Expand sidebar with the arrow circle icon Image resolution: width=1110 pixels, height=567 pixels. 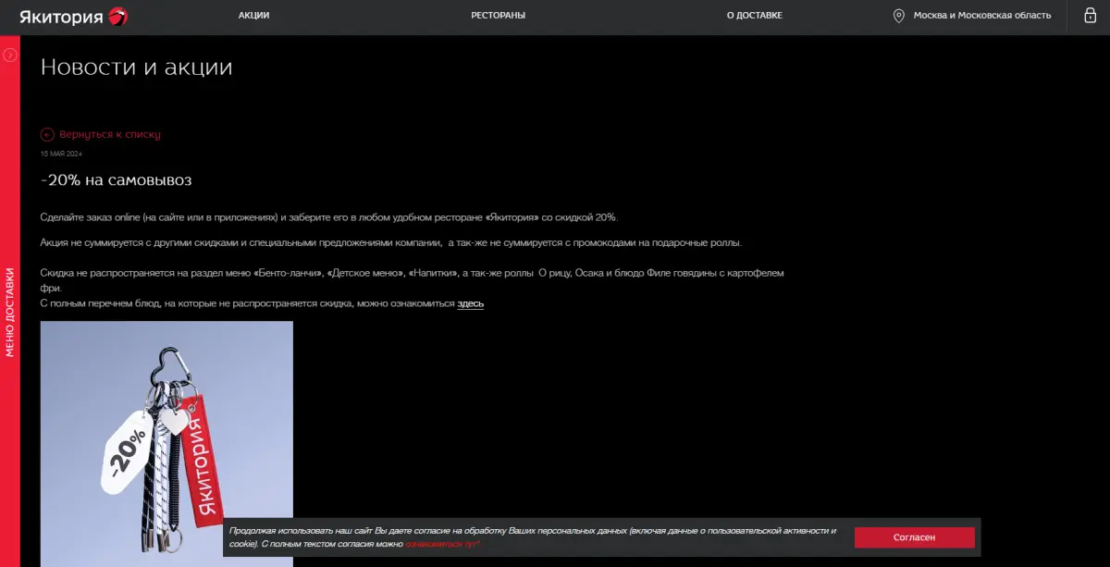[x=10, y=55]
